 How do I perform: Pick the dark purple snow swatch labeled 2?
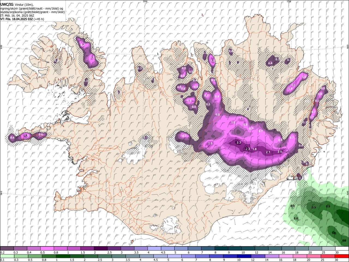pyautogui.click(x=100, y=249)
